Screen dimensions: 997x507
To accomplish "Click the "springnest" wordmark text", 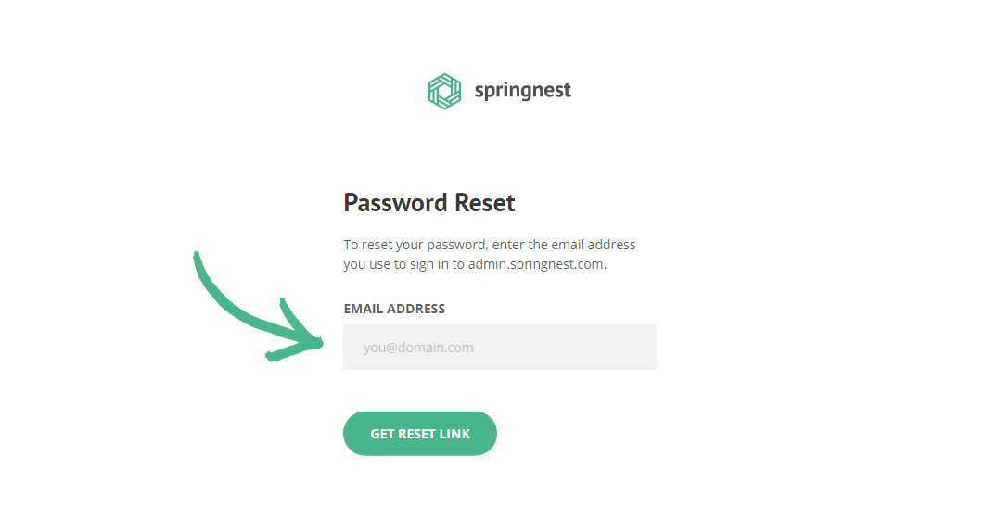I will [x=522, y=91].
